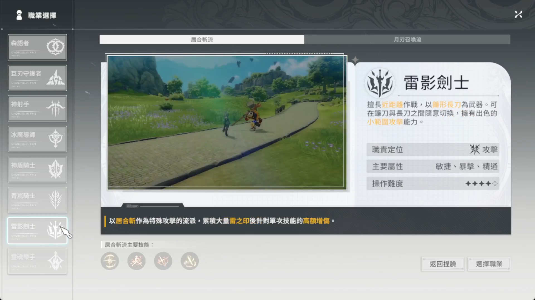Click the first 居合斬流 skill icon
This screenshot has width=535, height=300.
click(110, 261)
